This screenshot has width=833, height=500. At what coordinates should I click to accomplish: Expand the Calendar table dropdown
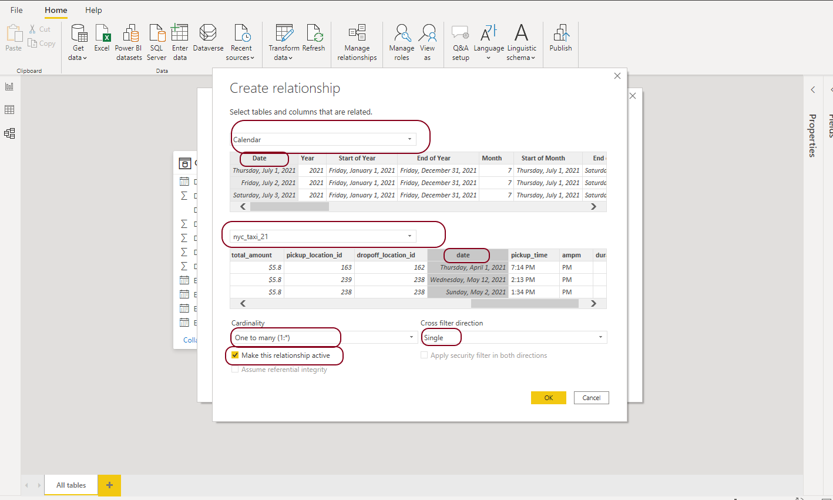409,139
